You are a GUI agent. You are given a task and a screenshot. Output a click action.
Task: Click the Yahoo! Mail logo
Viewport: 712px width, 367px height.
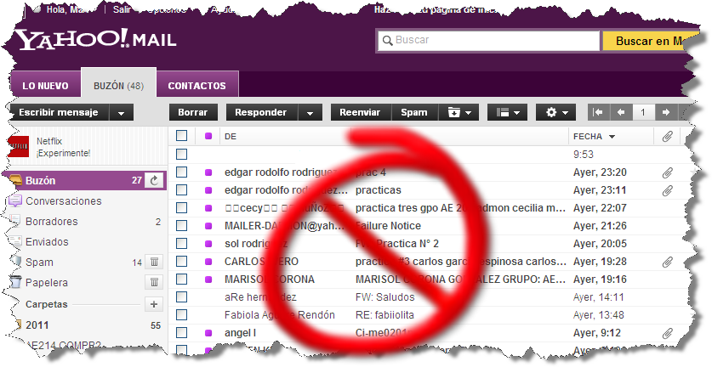point(96,40)
